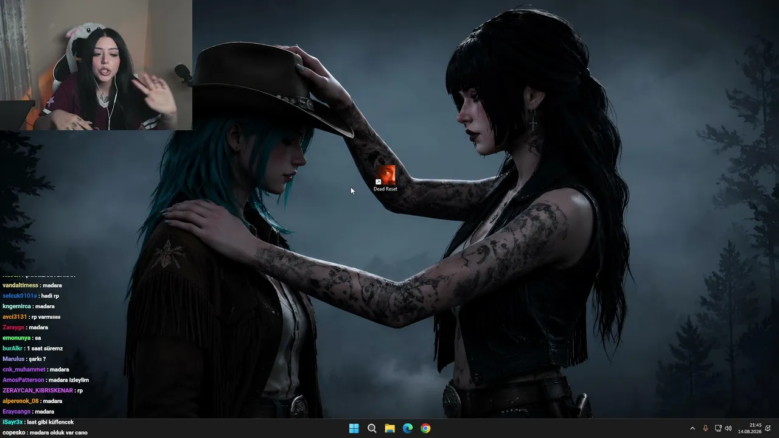Click copesko's "madara olduk var cano" message
This screenshot has width=779, height=438.
(x=45, y=433)
